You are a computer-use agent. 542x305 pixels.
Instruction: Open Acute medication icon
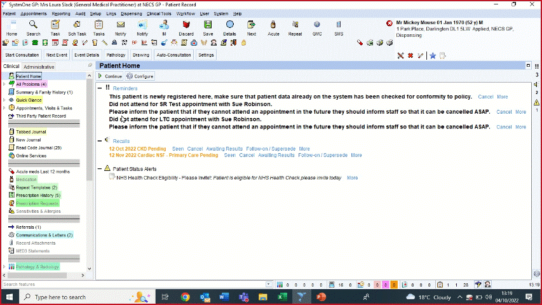[x=273, y=28]
